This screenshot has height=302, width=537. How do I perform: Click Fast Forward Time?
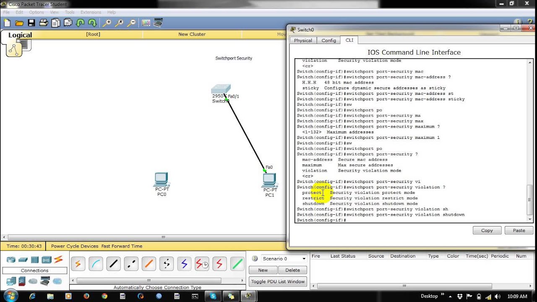[122, 246]
